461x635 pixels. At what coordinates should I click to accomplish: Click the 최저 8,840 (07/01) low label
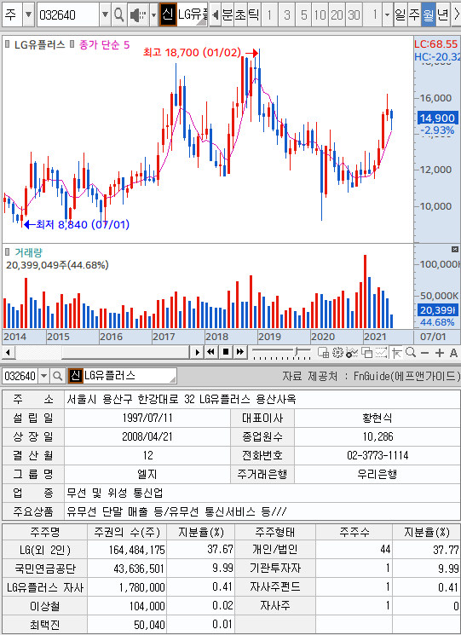coord(82,224)
